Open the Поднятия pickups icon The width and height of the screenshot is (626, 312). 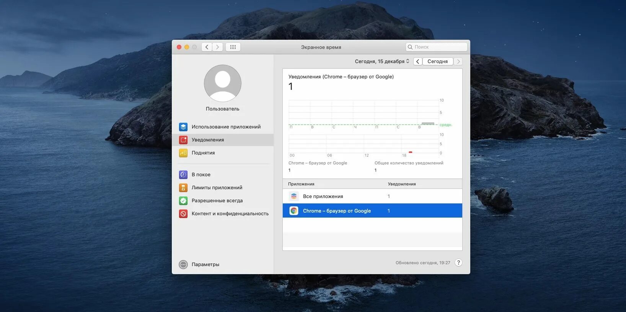pyautogui.click(x=183, y=153)
